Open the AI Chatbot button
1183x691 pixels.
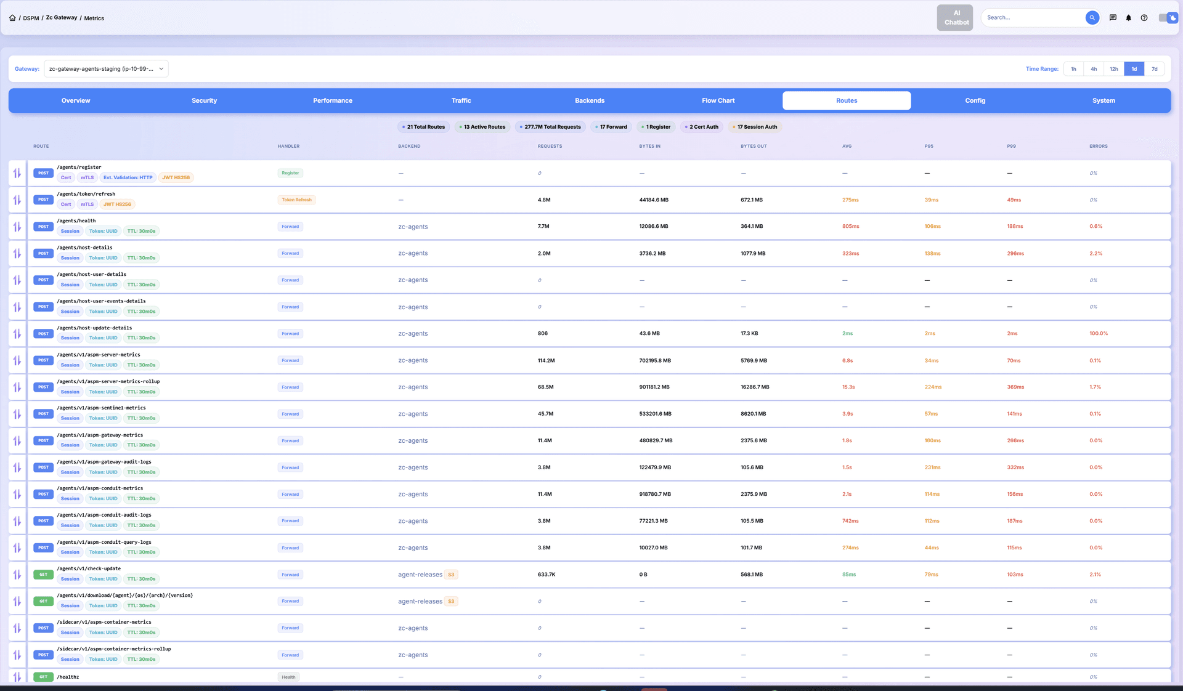955,18
